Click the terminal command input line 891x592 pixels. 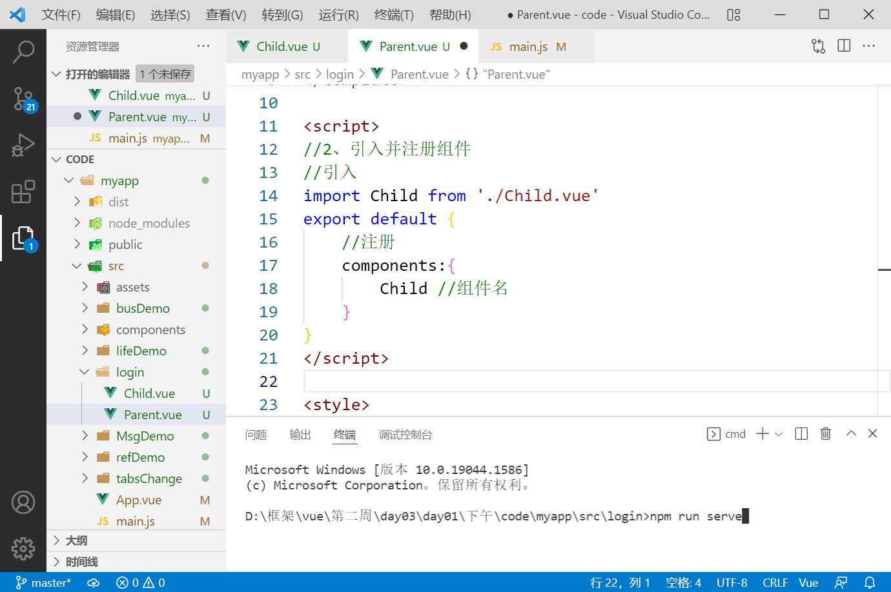pyautogui.click(x=497, y=516)
